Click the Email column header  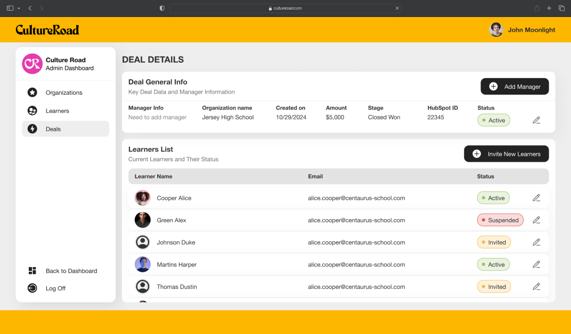coord(315,176)
